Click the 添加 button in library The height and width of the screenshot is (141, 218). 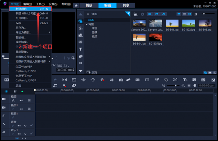(x=92, y=14)
